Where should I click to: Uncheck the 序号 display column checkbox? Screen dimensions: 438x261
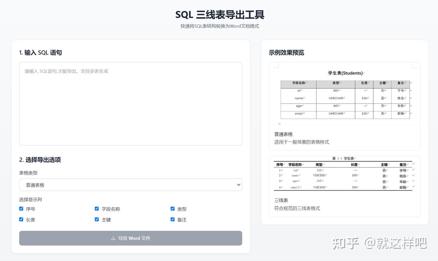pos(21,209)
